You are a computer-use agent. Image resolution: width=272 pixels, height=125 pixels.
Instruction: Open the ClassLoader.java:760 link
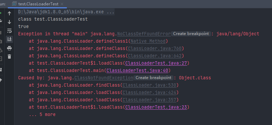pos(154,49)
